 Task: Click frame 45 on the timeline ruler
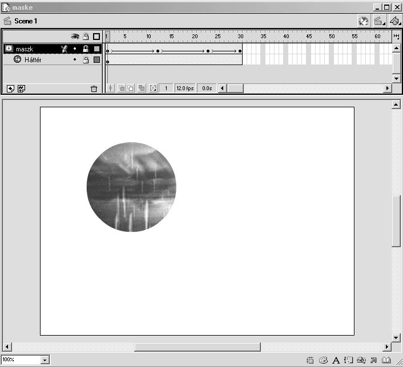(309, 37)
